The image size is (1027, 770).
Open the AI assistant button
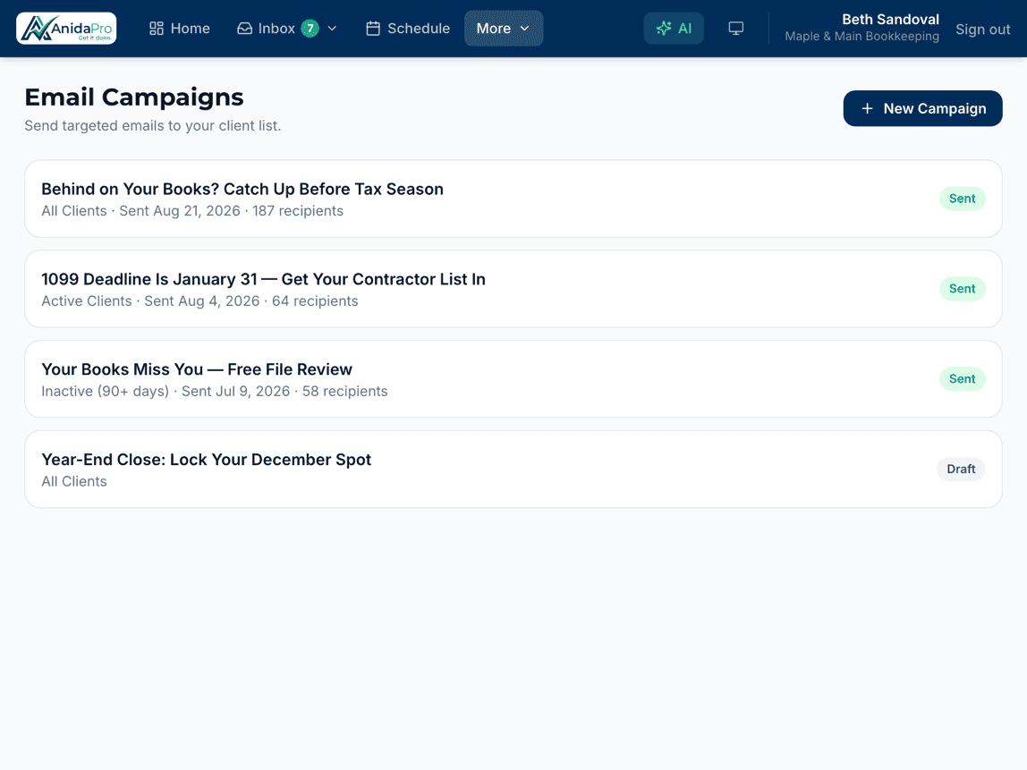[674, 28]
